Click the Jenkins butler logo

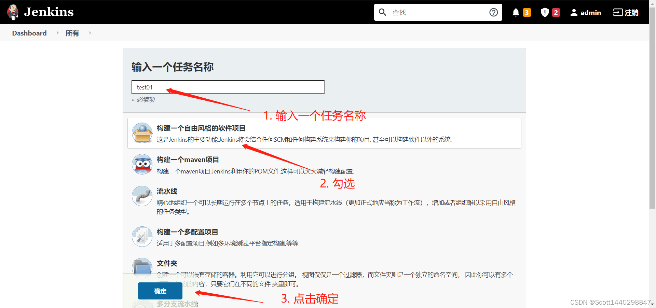point(13,12)
